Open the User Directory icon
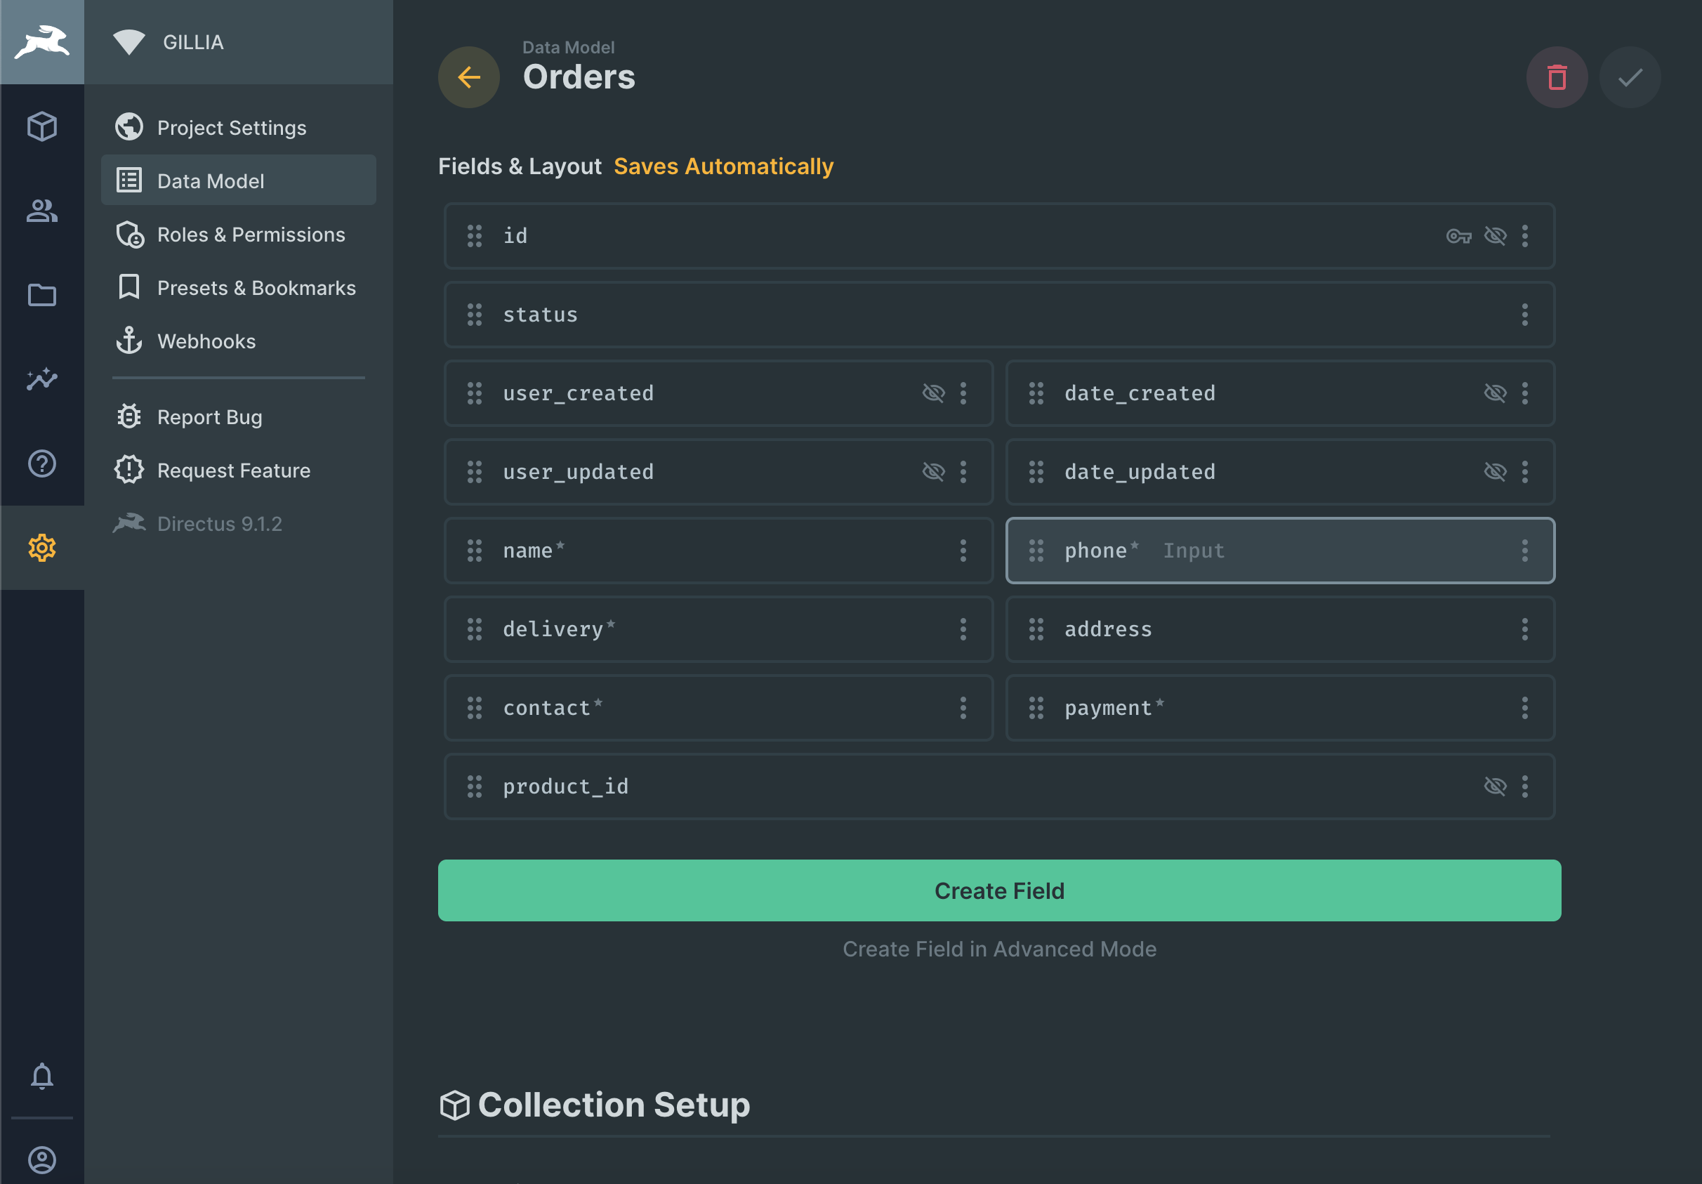Screen dimensions: 1702x1184 pyautogui.click(x=41, y=211)
